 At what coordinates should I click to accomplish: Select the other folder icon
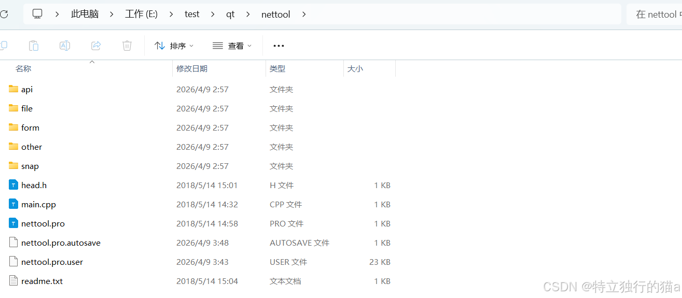[x=13, y=146]
